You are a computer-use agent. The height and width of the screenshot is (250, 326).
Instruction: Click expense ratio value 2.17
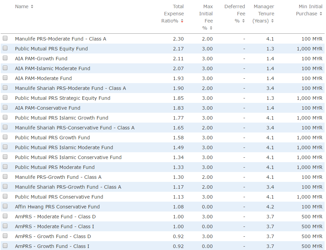pyautogui.click(x=178, y=49)
